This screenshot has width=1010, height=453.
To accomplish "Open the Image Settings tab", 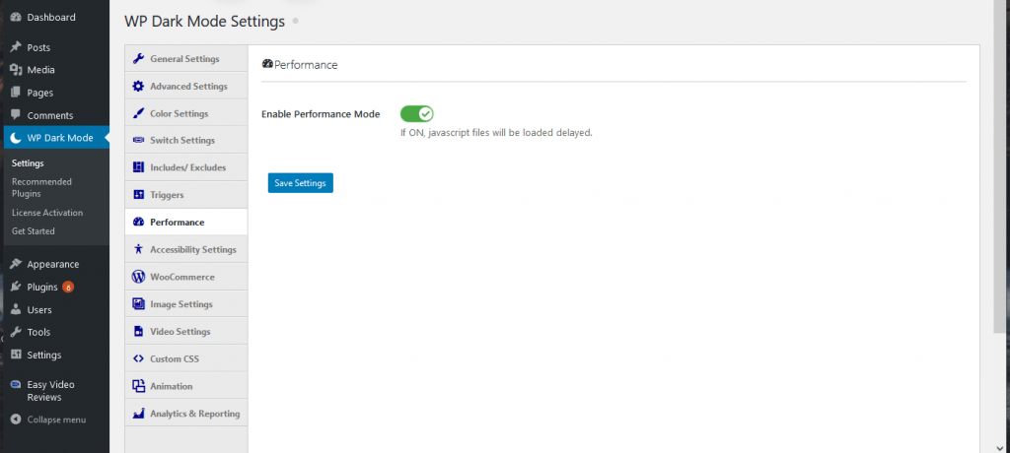I will pyautogui.click(x=186, y=303).
